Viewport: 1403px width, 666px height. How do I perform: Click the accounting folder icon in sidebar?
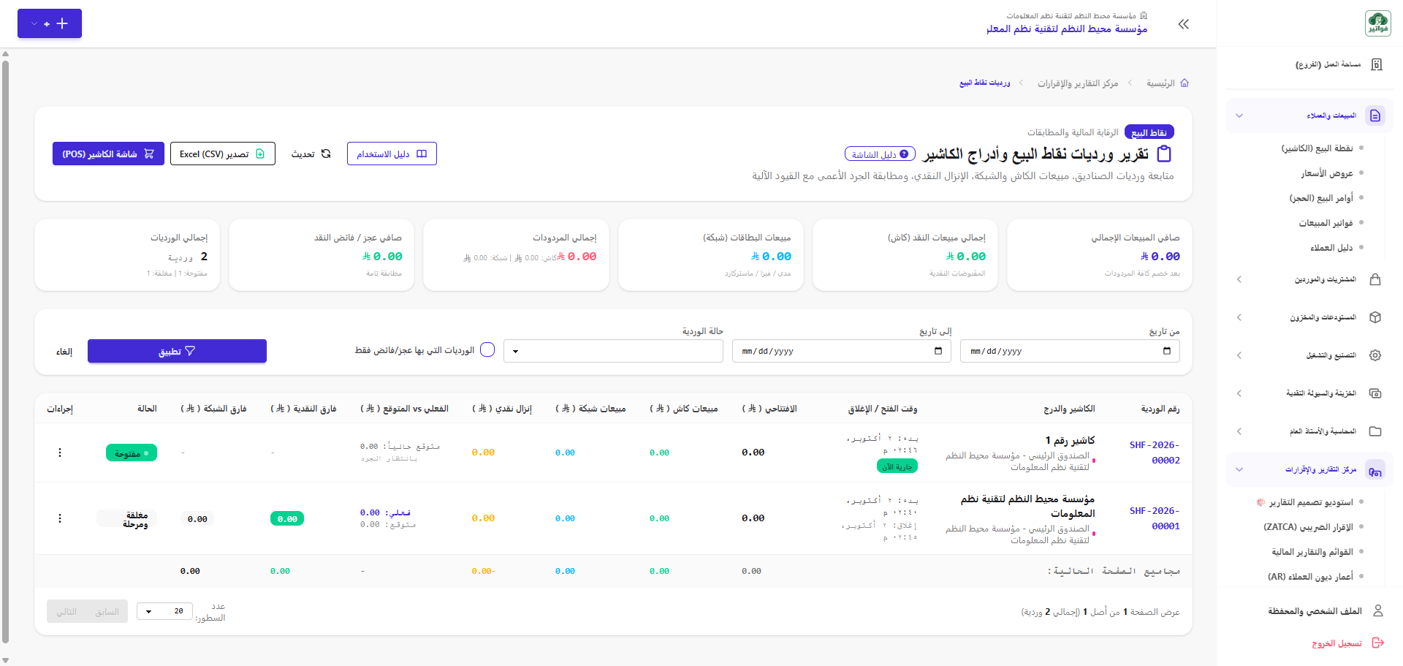[x=1375, y=431]
